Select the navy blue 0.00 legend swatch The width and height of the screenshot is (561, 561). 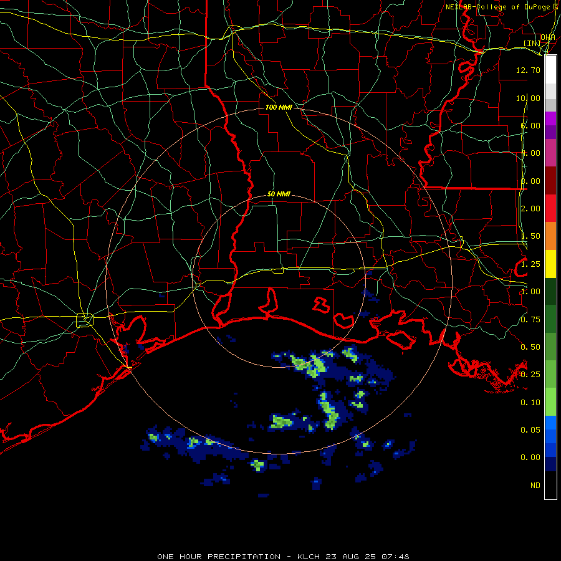(x=550, y=464)
